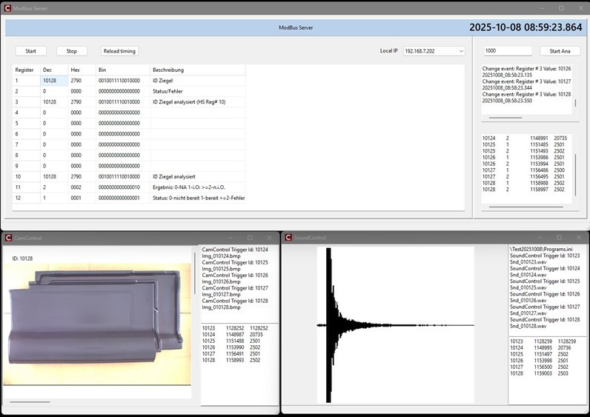Click the Start button in Modbus Server
590x417 pixels.
pyautogui.click(x=31, y=51)
